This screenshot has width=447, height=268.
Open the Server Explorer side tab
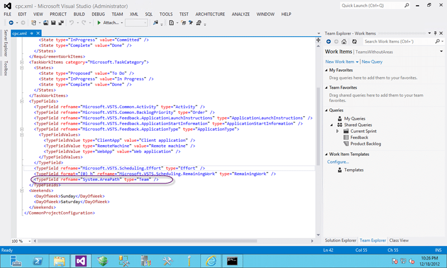[6, 43]
